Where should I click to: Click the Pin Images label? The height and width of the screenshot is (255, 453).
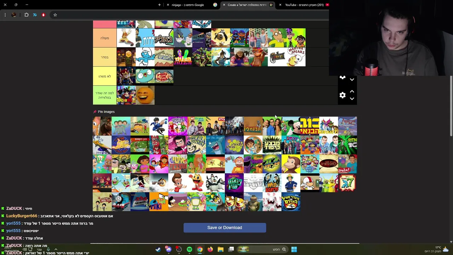click(x=106, y=112)
